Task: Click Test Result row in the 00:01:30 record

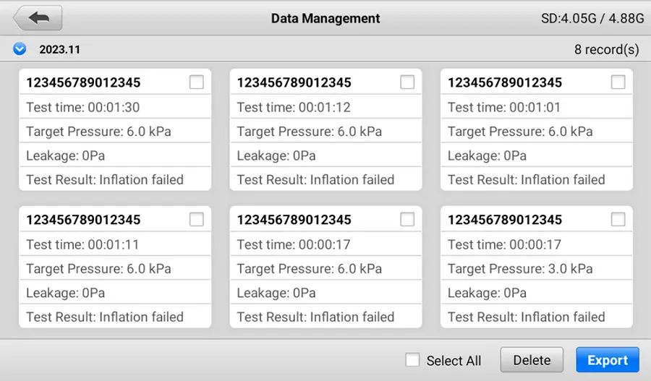Action: click(x=115, y=179)
